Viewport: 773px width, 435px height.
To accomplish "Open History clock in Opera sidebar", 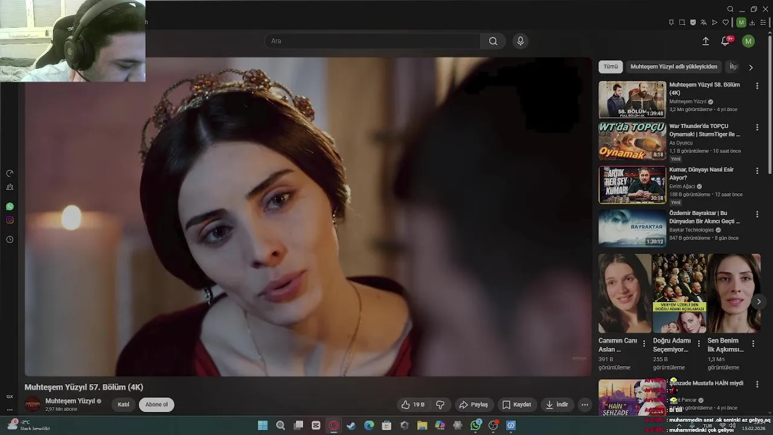I will point(10,239).
